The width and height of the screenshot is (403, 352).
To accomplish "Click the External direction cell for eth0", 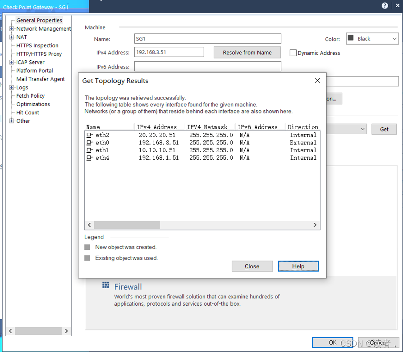I will coord(303,142).
